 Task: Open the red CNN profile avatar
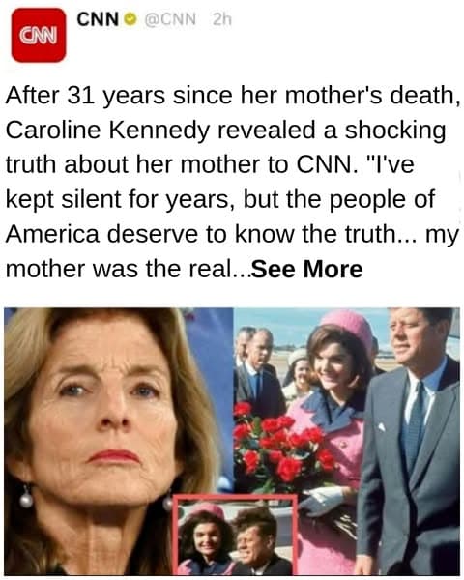pyautogui.click(x=39, y=35)
